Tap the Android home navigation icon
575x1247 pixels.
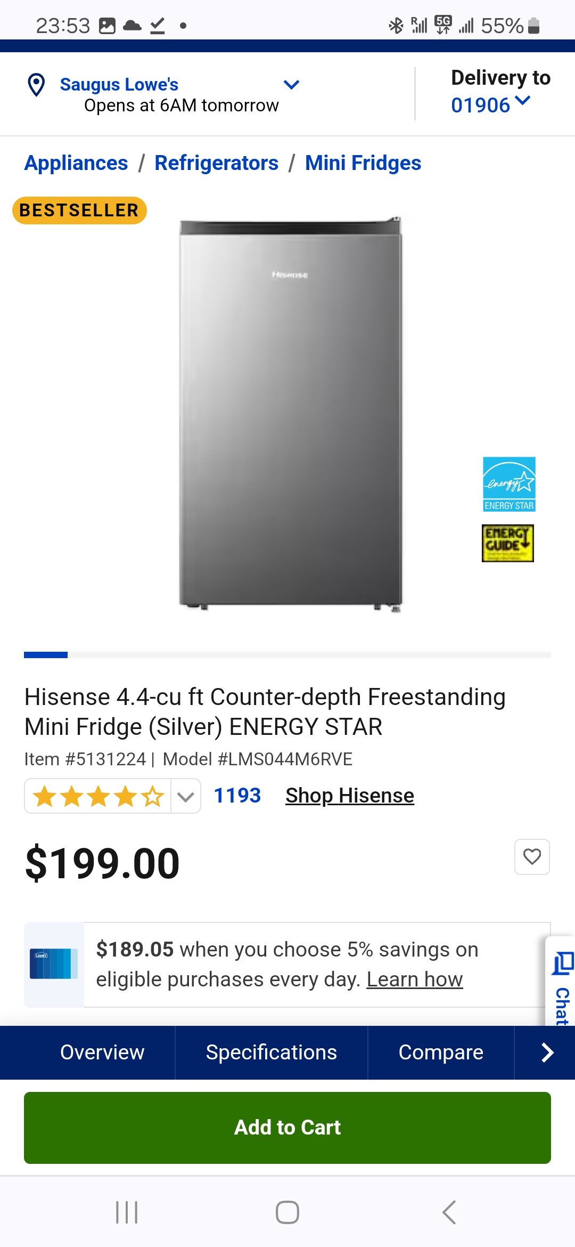pos(287,1212)
